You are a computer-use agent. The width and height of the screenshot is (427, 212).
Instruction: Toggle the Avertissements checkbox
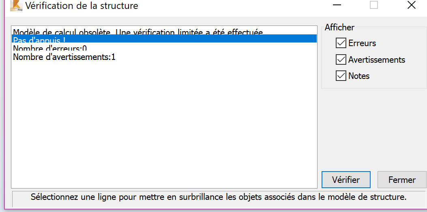(x=341, y=59)
